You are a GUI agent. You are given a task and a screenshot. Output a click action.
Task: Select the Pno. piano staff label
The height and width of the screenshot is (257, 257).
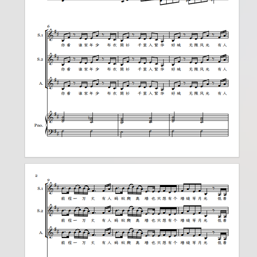[x=39, y=125]
